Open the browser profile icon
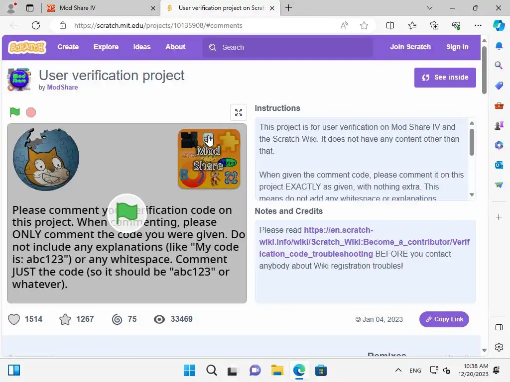 (x=12, y=8)
